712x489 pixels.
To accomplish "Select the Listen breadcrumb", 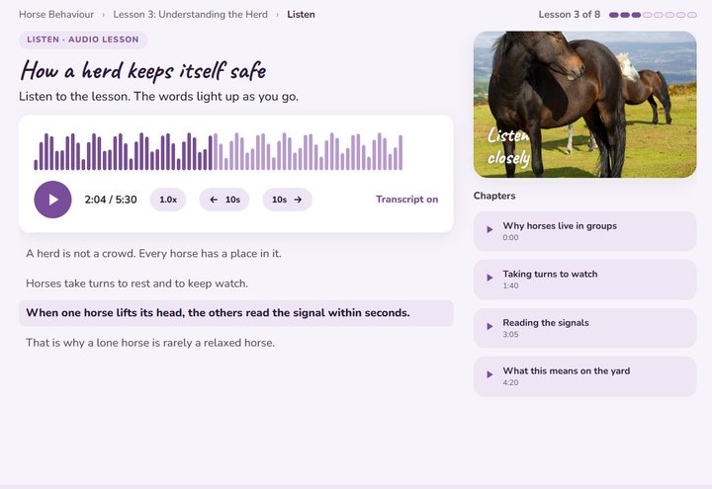I will pyautogui.click(x=301, y=15).
